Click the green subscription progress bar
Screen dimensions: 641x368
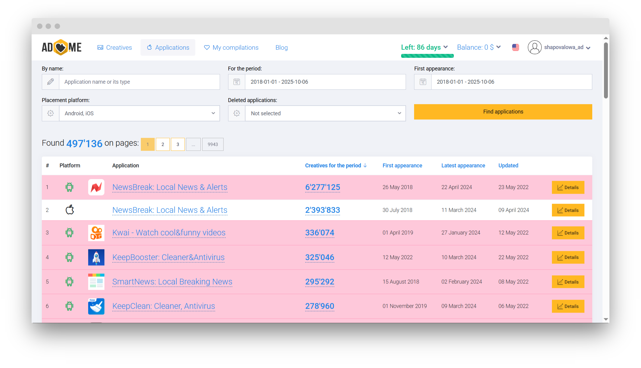[427, 55]
